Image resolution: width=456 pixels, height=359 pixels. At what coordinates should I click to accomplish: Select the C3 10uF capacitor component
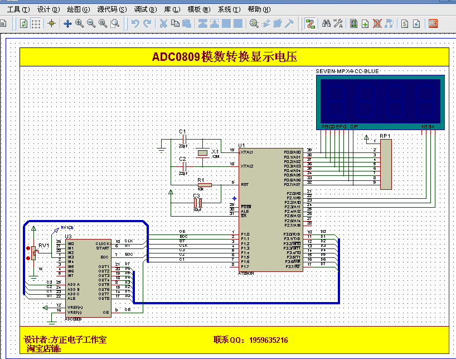198,203
